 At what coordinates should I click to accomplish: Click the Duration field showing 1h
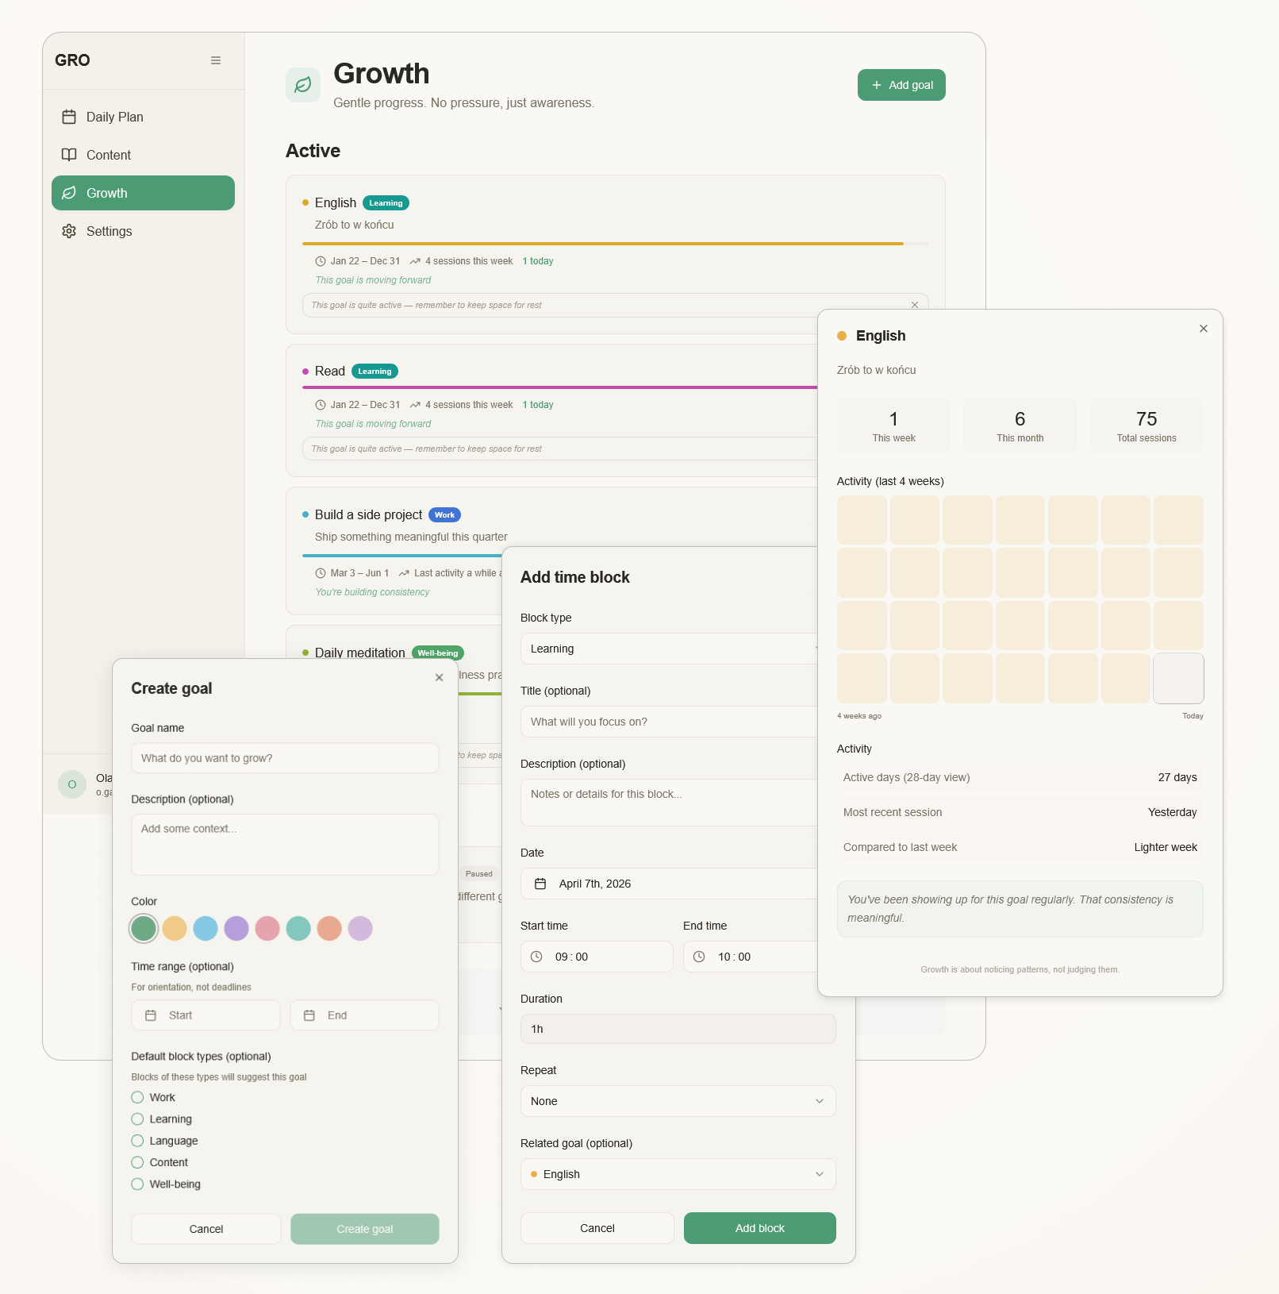678,1029
